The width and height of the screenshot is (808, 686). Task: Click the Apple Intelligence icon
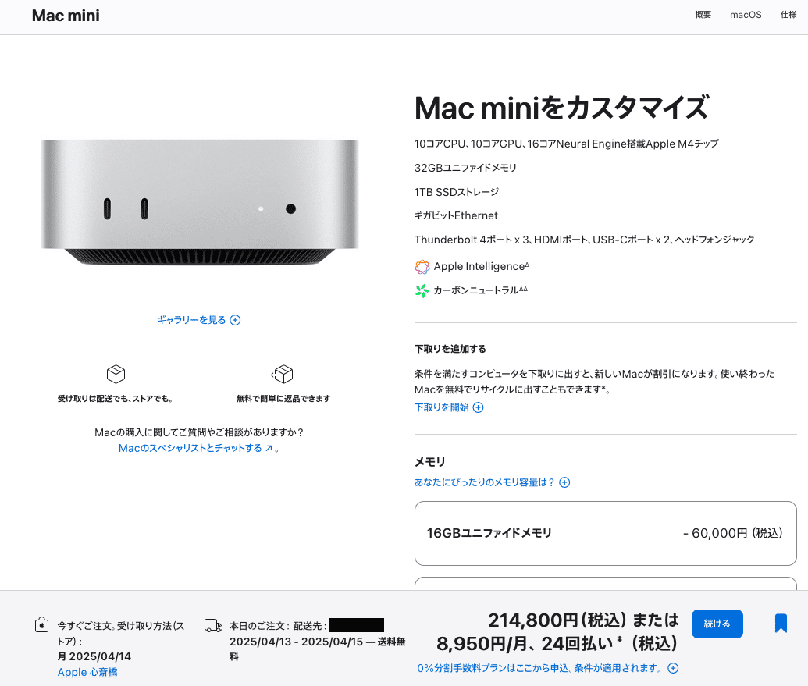pos(422,267)
